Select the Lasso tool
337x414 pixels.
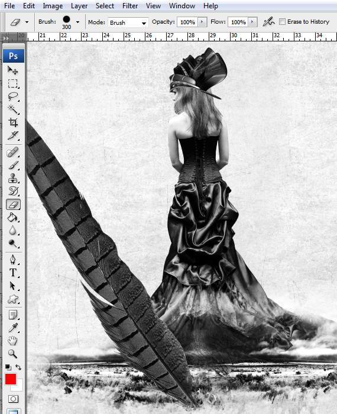coord(12,96)
